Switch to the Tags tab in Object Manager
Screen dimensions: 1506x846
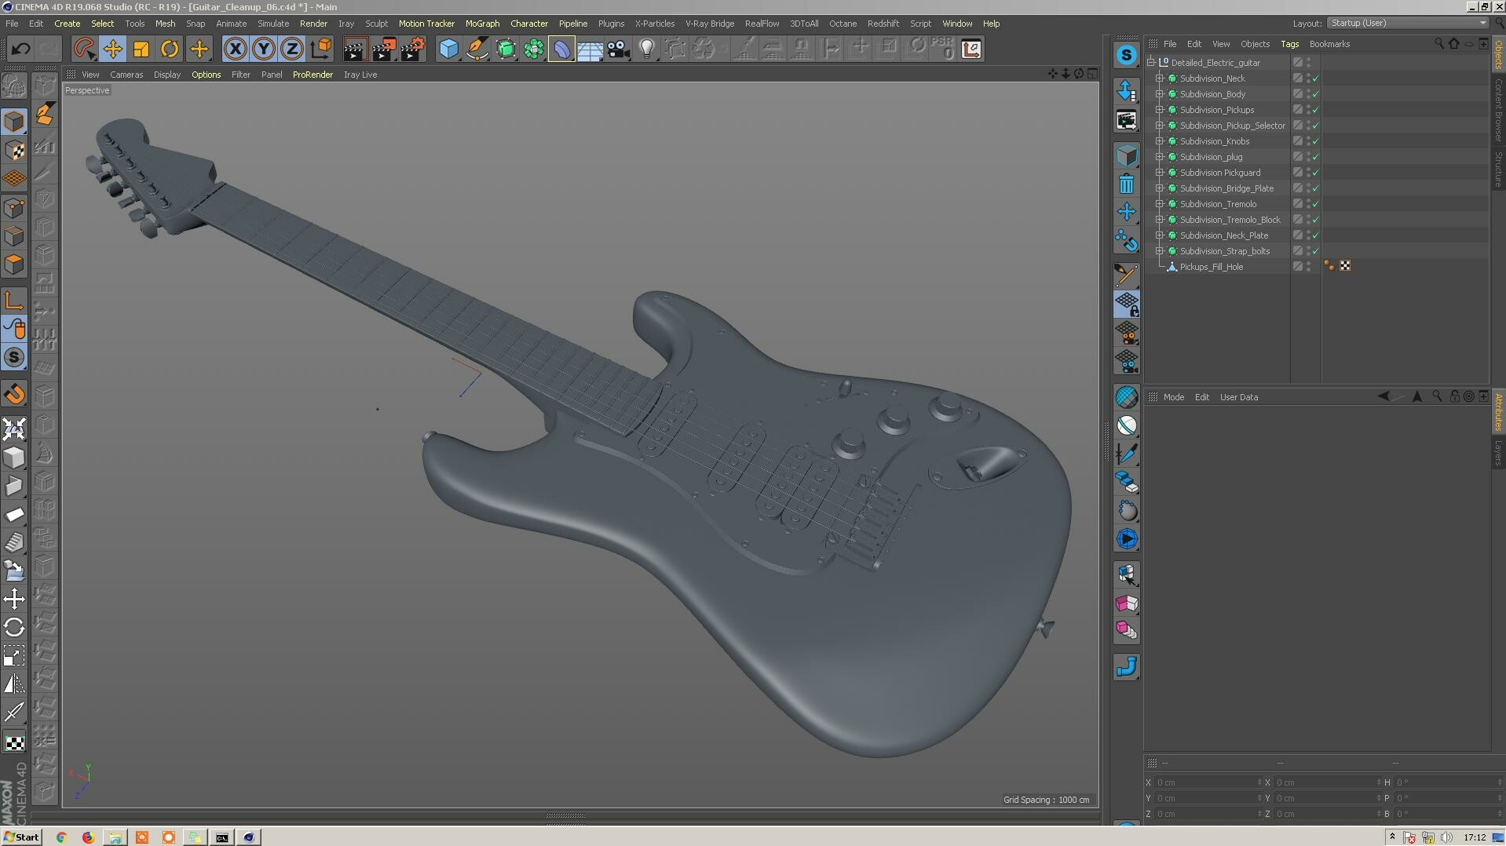tap(1290, 44)
